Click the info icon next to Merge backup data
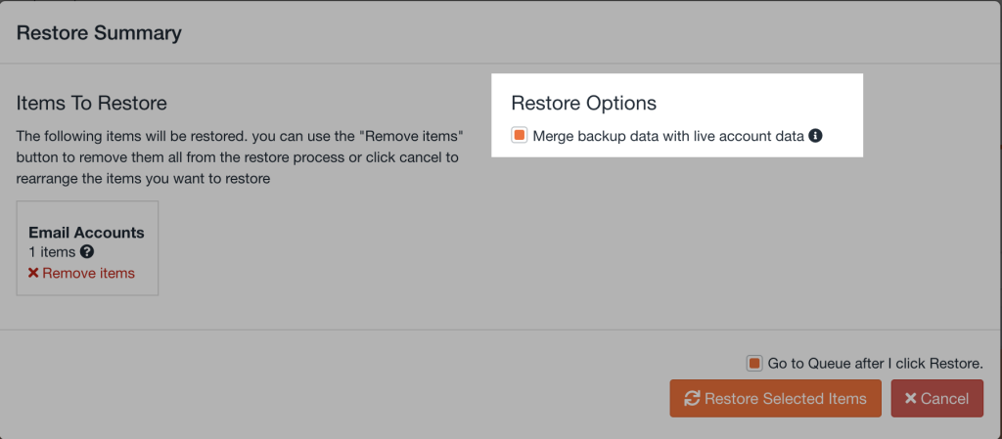Screen dimensions: 1002x439 (815, 136)
